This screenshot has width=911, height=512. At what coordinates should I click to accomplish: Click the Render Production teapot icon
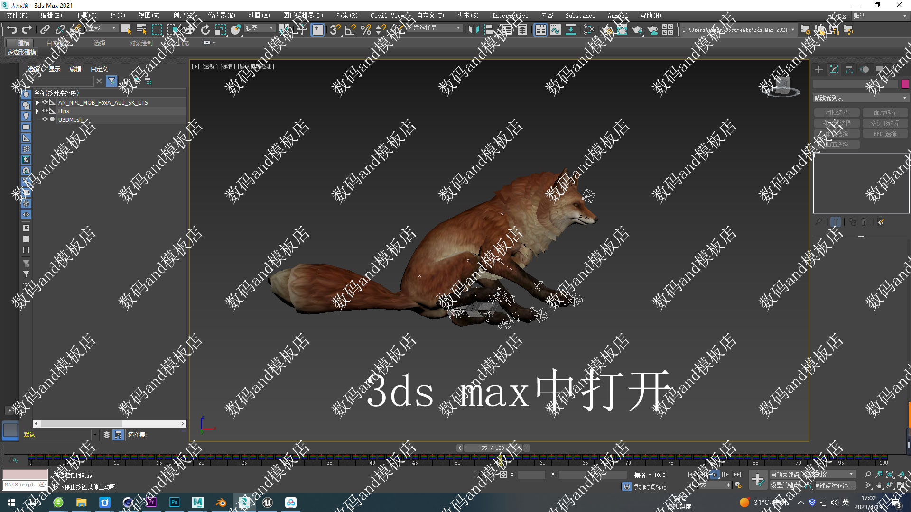(637, 30)
